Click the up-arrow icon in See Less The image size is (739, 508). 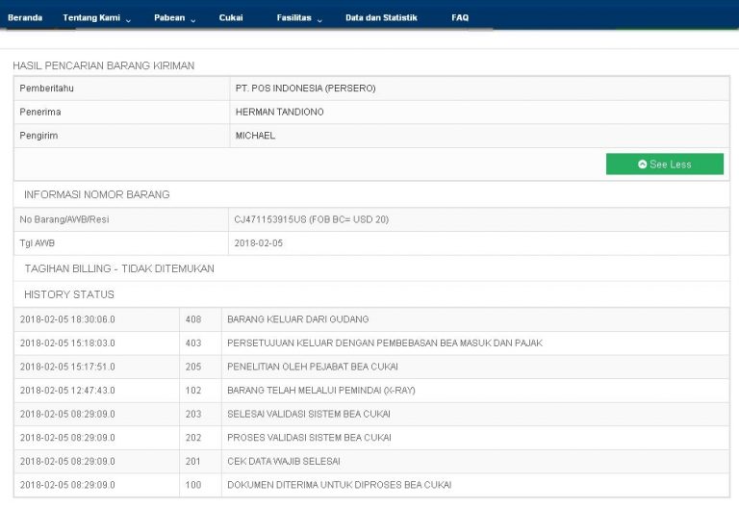point(642,164)
